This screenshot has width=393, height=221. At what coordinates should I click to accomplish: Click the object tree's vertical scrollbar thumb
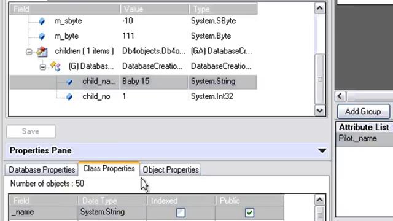pos(320,79)
